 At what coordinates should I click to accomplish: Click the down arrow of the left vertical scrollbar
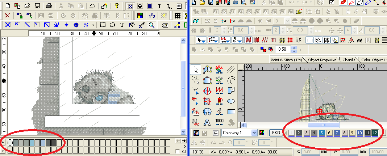click(183, 132)
